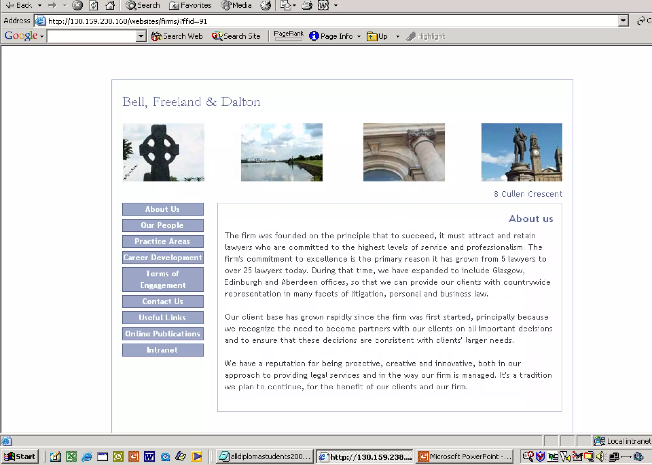Click Search Web on the Google toolbar
The height and width of the screenshot is (465, 652).
(177, 36)
